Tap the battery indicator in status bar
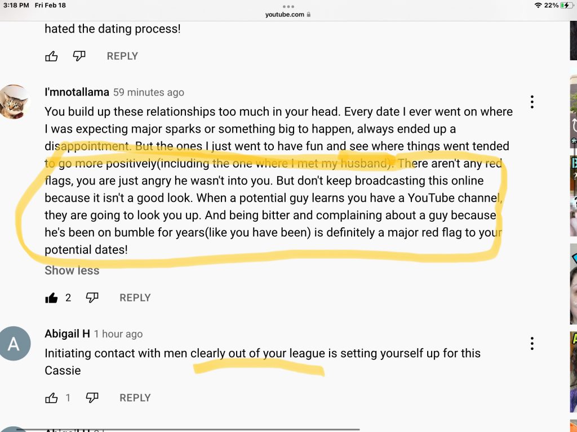577x432 pixels. coord(566,5)
